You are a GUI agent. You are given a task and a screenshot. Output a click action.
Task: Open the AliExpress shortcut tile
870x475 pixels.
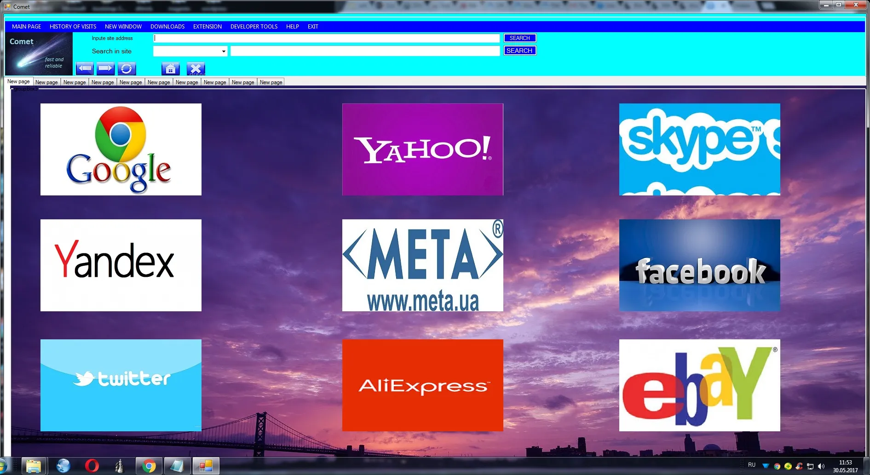pyautogui.click(x=422, y=385)
